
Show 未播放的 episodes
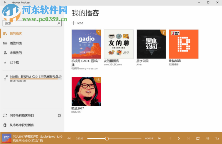click(x=32, y=53)
